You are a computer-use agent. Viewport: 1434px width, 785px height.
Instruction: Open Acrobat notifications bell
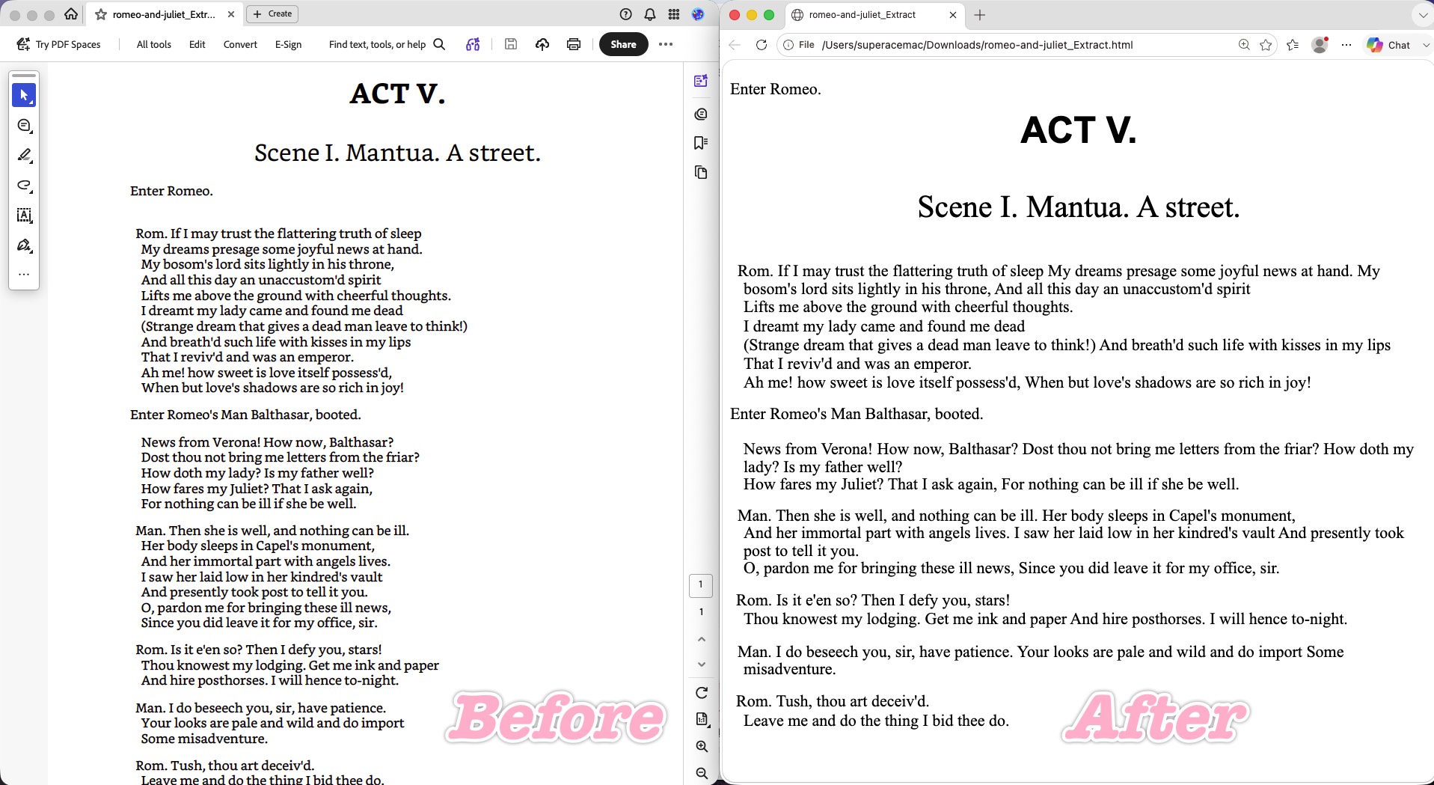(x=650, y=14)
